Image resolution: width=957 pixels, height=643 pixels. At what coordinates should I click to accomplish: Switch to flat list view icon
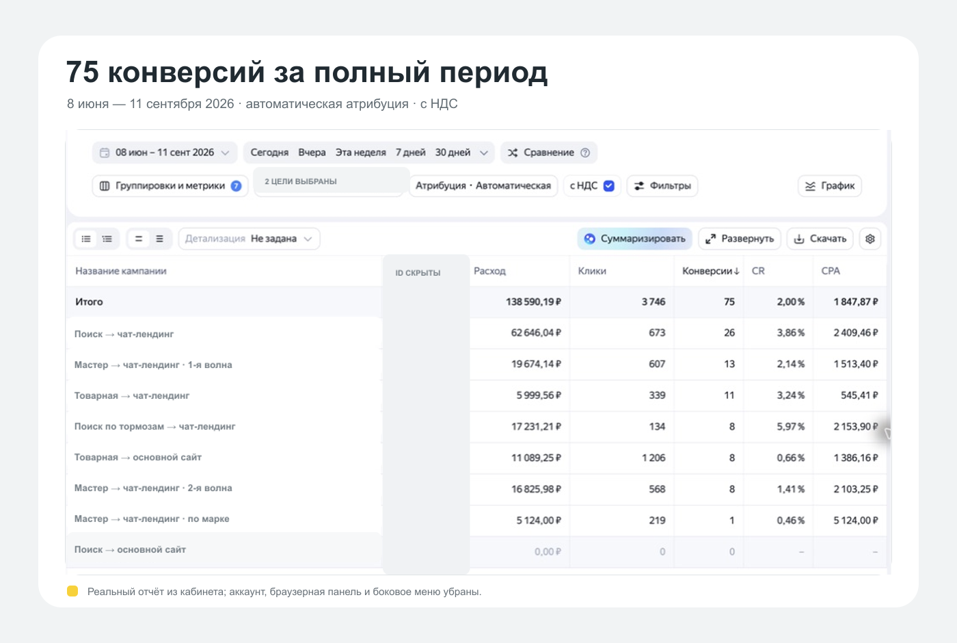(86, 239)
